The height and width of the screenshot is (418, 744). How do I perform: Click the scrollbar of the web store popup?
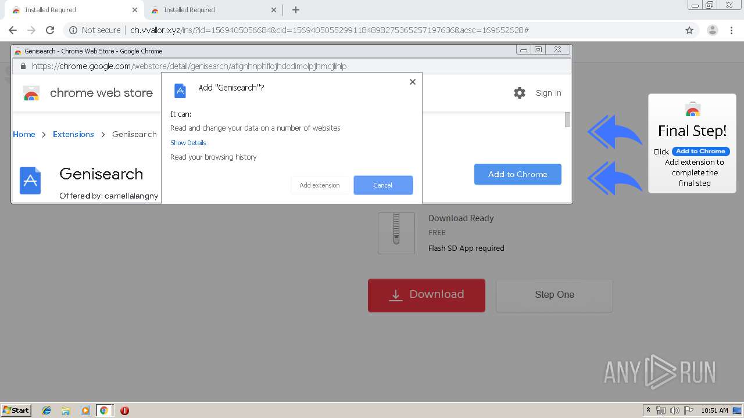(x=567, y=120)
